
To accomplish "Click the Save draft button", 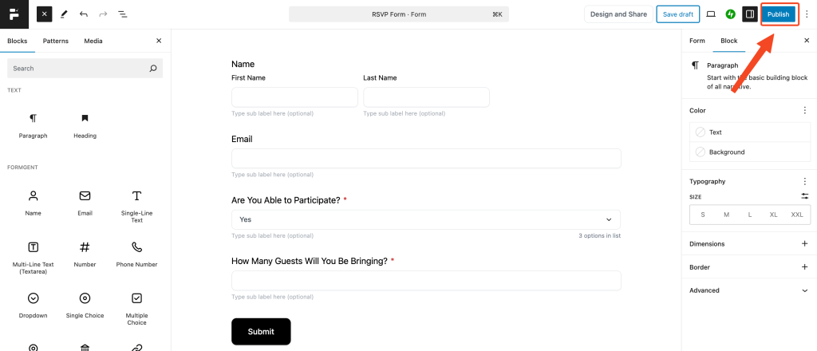I will coord(678,14).
